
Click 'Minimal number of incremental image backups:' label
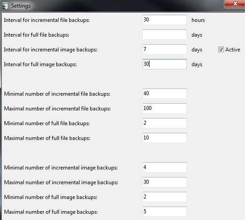pyautogui.click(x=61, y=168)
